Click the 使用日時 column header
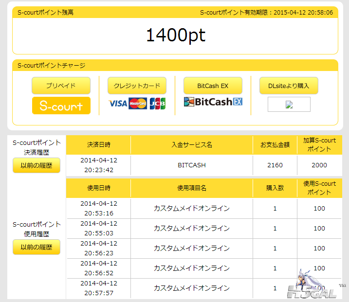The width and height of the screenshot is (349, 302). pos(99,188)
